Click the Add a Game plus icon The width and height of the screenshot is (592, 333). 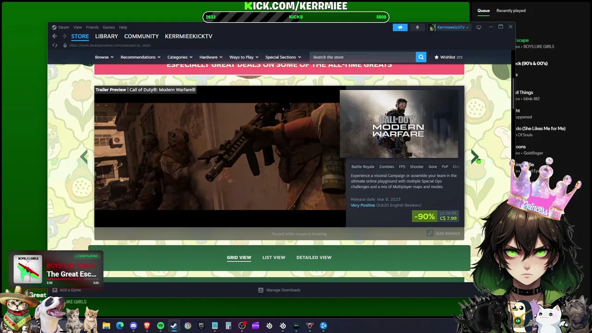coord(55,290)
